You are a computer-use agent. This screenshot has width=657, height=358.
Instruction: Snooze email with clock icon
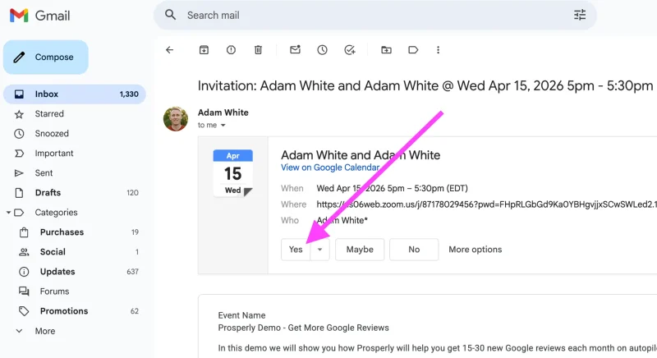322,50
